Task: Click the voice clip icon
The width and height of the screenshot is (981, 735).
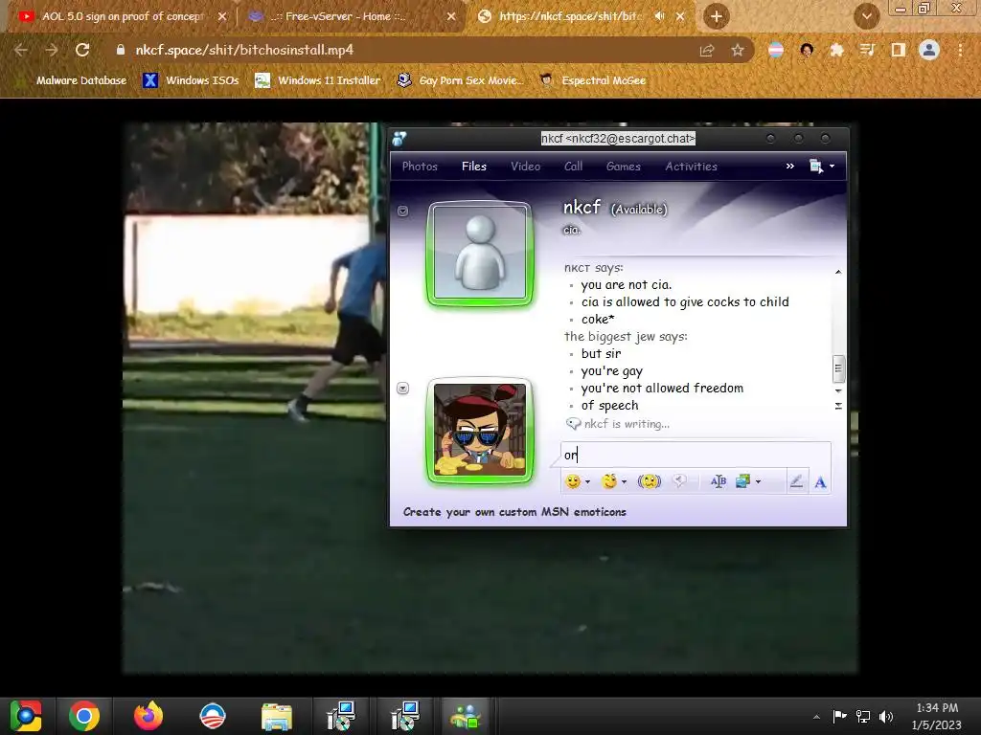Action: click(x=679, y=481)
